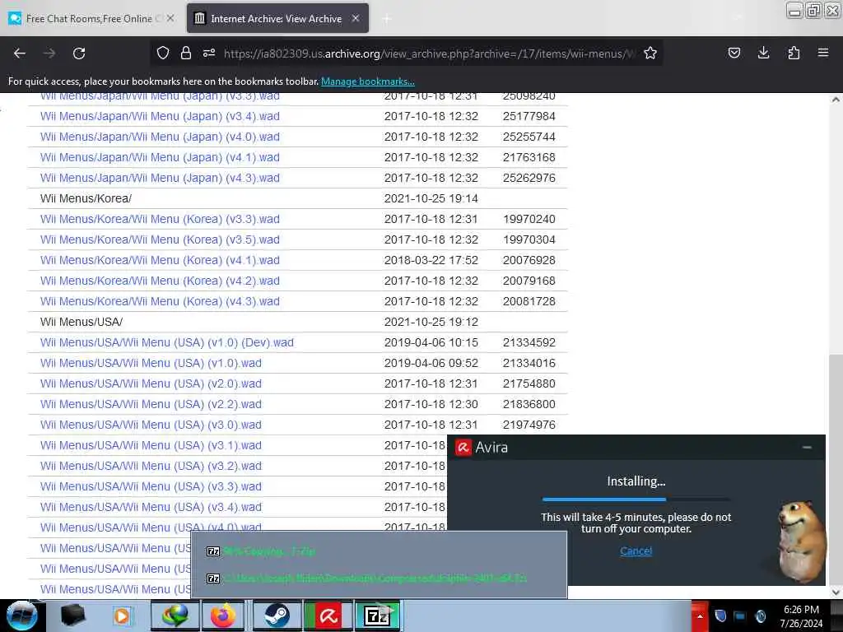Image resolution: width=843 pixels, height=632 pixels.
Task: Download Wii Menu (Korea) (v3.5).wad
Action: pos(160,239)
